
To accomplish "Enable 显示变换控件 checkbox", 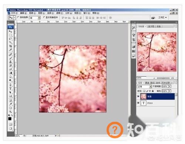I will coord(44,17).
